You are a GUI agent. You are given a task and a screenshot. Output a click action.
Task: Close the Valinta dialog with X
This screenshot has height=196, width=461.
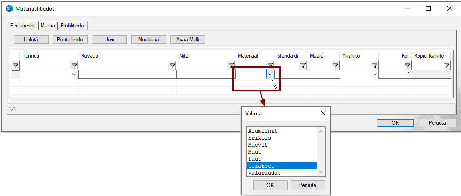(323, 113)
